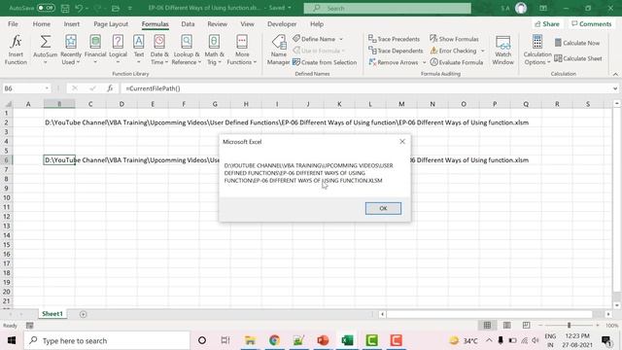Click the Share button
The width and height of the screenshot is (622, 350).
pos(547,24)
